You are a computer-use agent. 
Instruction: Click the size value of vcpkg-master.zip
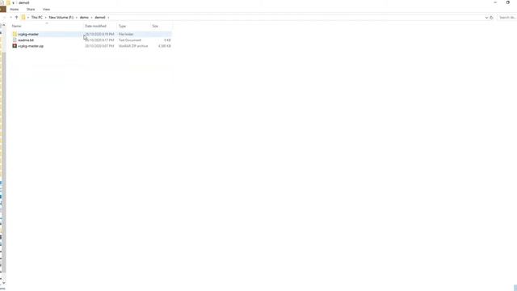point(165,46)
